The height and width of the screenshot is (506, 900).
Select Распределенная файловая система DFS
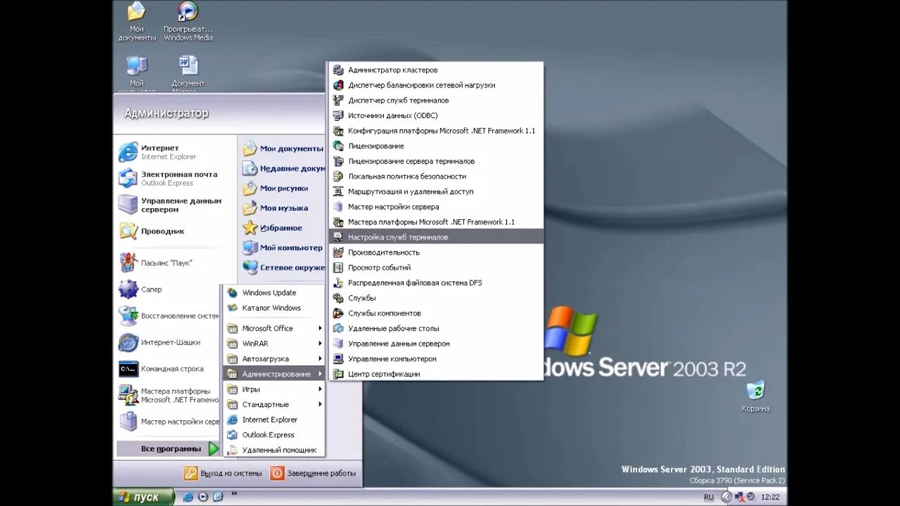436,283
